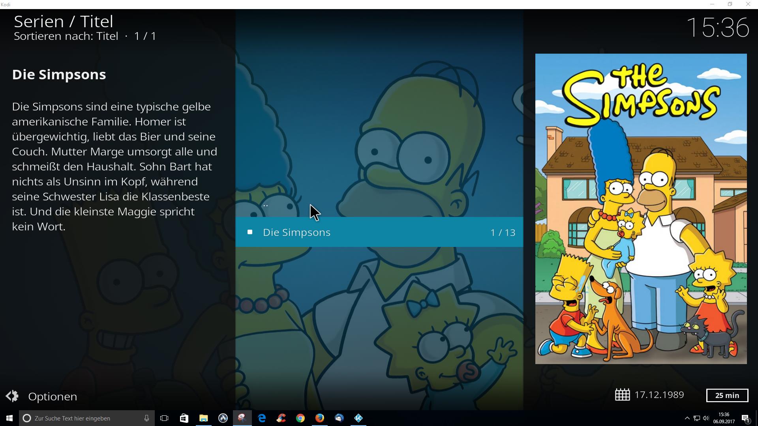Screen dimensions: 758x426
Task: Click the calendar icon near 17.12.1989
Action: (622, 395)
